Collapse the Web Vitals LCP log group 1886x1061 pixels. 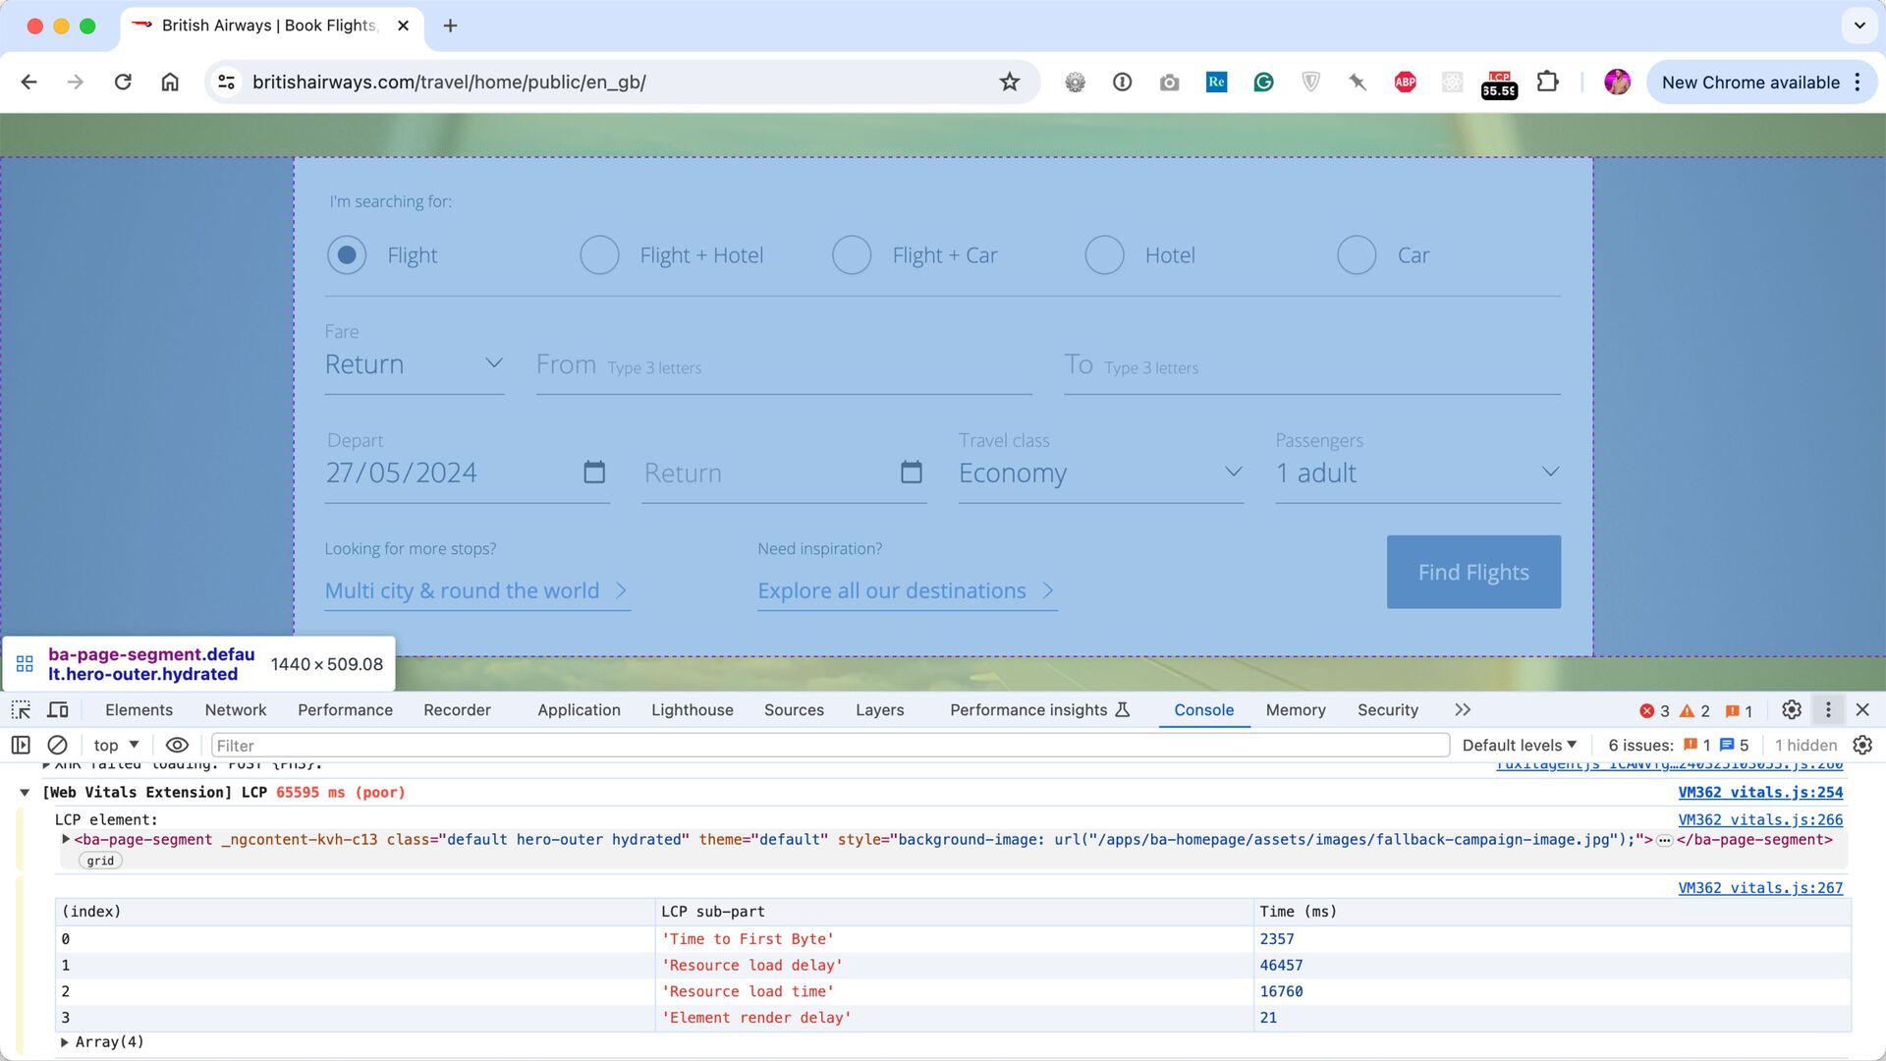(25, 792)
